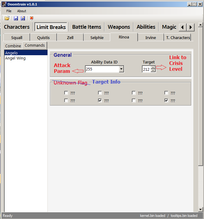Click the Doomtrain app icon in title bar
204x219 pixels.
tap(4, 4)
